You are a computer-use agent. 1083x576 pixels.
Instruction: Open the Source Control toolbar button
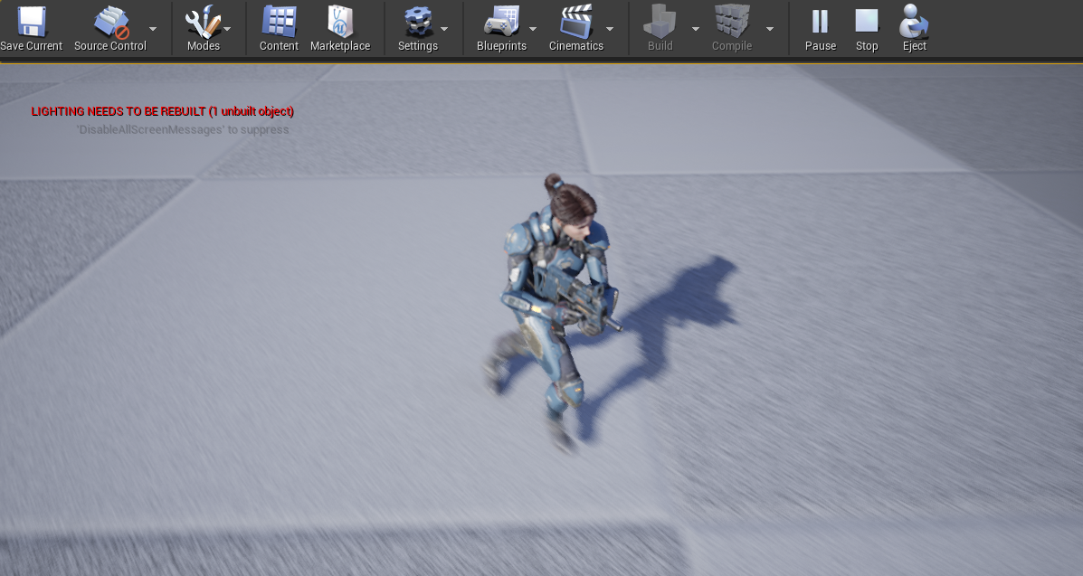click(110, 28)
